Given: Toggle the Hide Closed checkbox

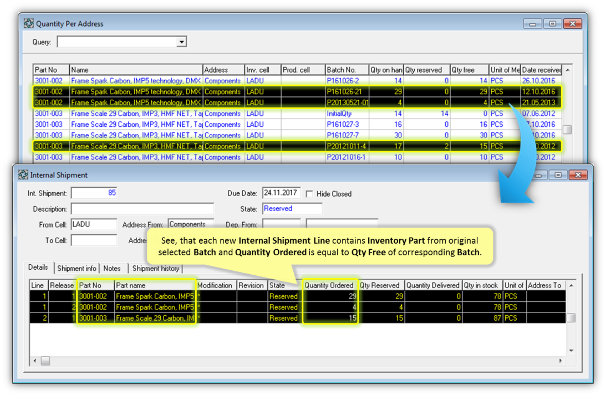Looking at the screenshot, I should coord(310,194).
